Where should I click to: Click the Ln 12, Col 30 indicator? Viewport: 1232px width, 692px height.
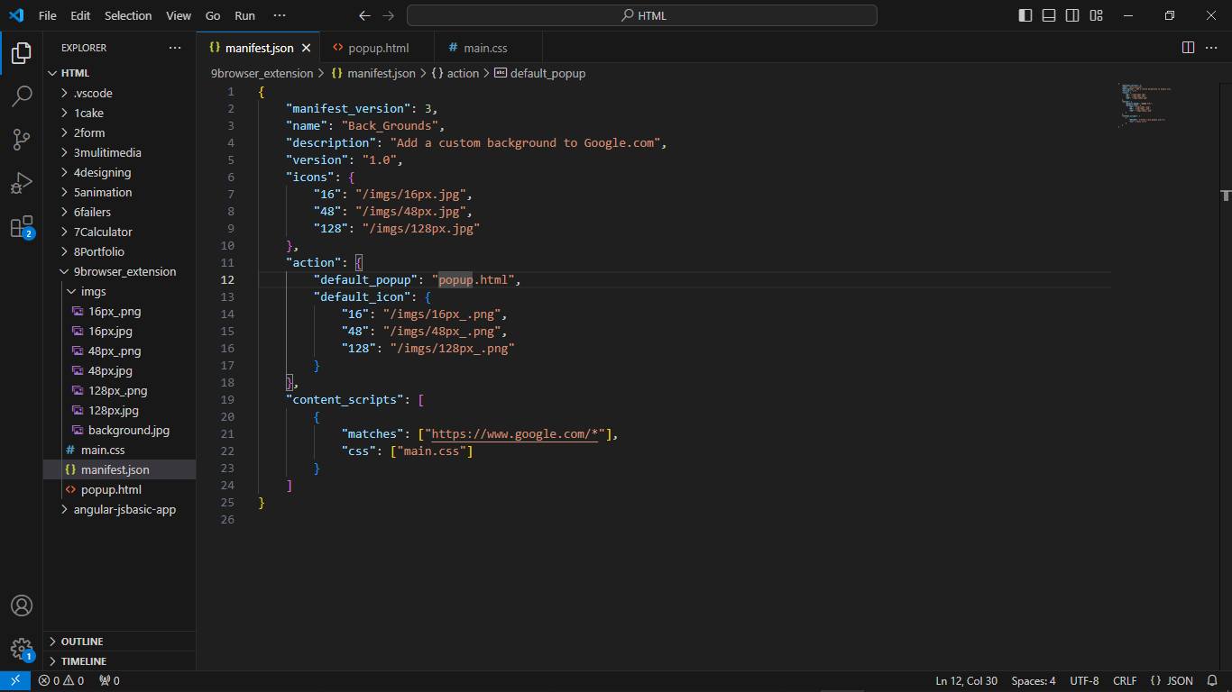[966, 681]
